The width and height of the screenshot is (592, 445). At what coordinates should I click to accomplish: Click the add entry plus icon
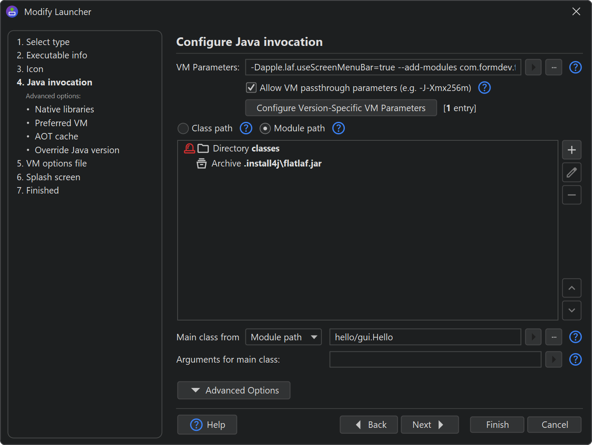tap(572, 150)
